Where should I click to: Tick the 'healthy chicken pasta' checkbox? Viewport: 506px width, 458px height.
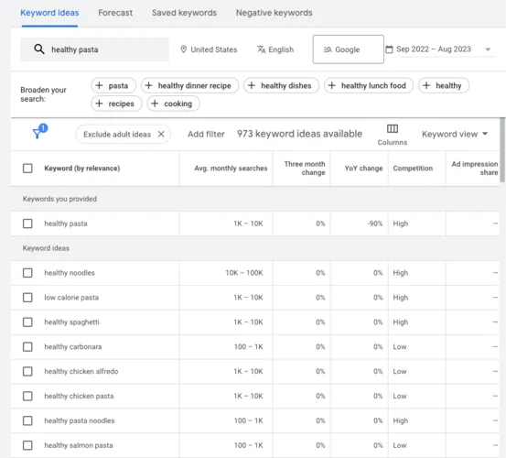click(x=27, y=396)
